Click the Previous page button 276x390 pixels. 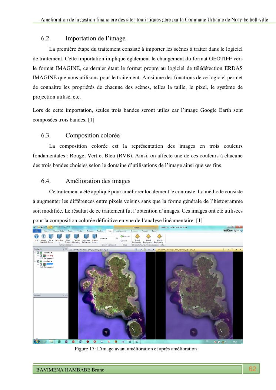click(x=125, y=236)
